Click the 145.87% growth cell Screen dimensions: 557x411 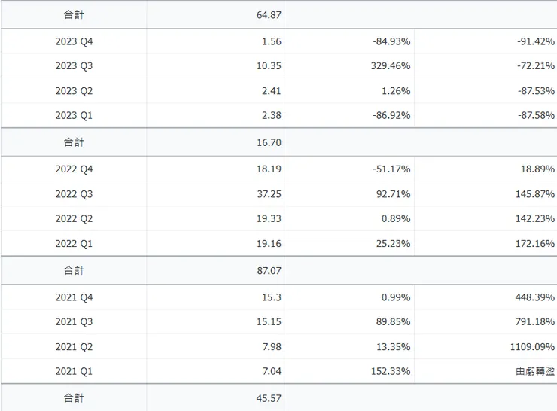(x=534, y=194)
